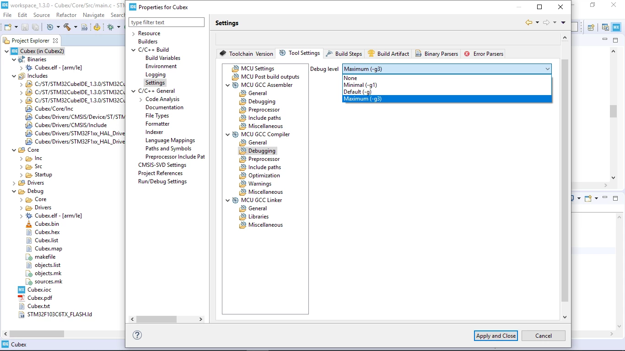Choose Default (-g) debug level
This screenshot has width=625, height=351.
pos(447,92)
